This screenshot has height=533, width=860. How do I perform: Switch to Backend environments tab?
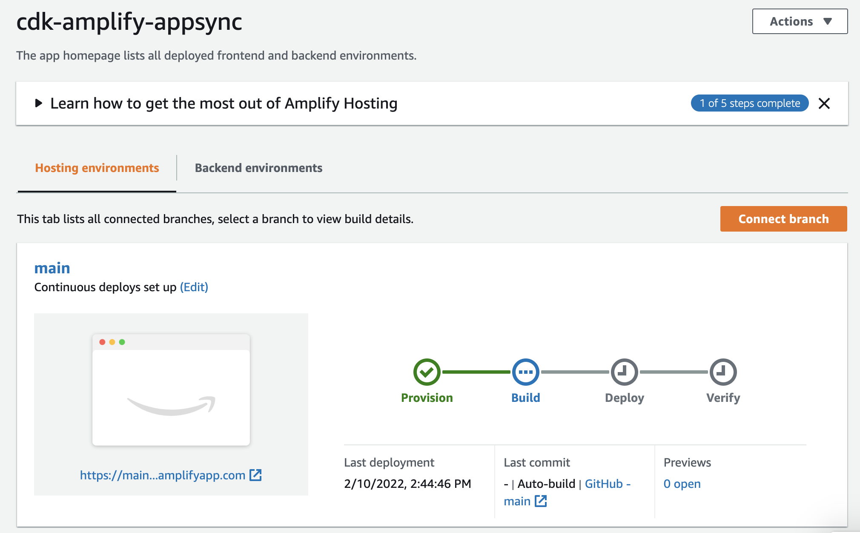click(x=258, y=168)
